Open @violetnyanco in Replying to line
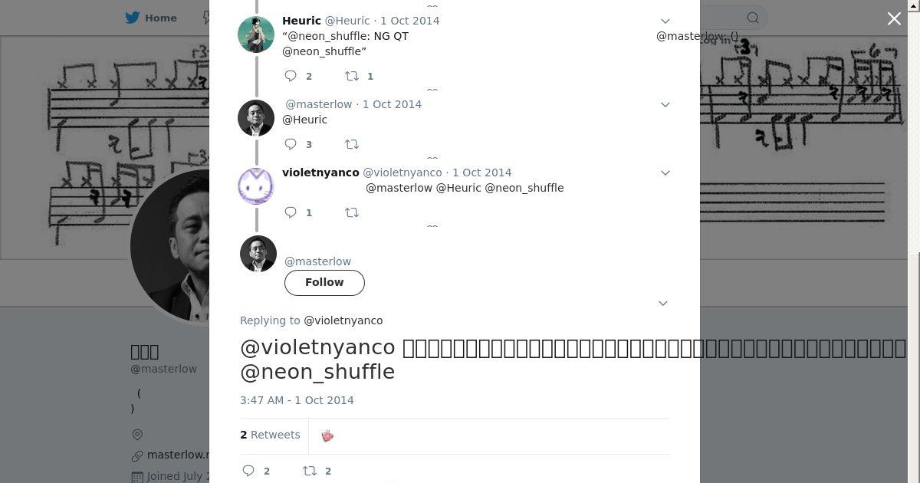This screenshot has height=483, width=920. [x=343, y=320]
